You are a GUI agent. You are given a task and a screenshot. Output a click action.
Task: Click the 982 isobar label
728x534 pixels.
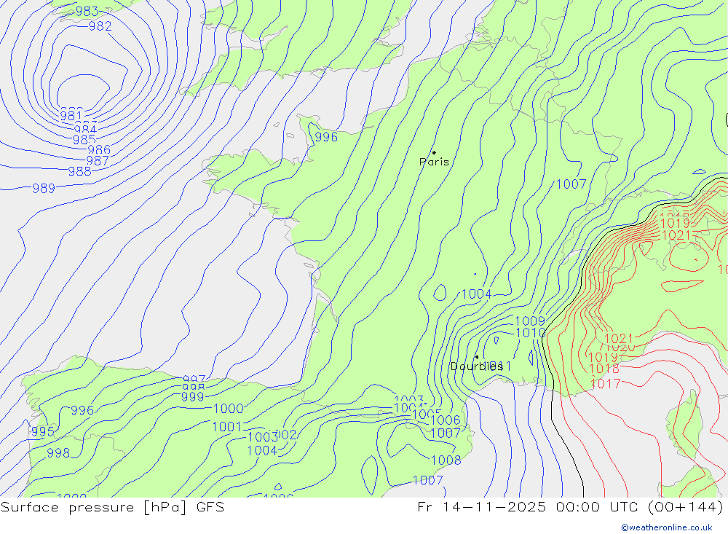point(100,26)
